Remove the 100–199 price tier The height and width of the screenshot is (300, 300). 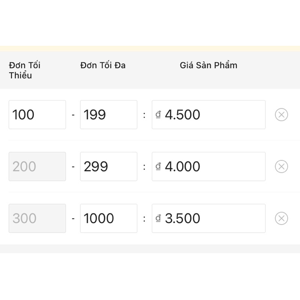(281, 115)
